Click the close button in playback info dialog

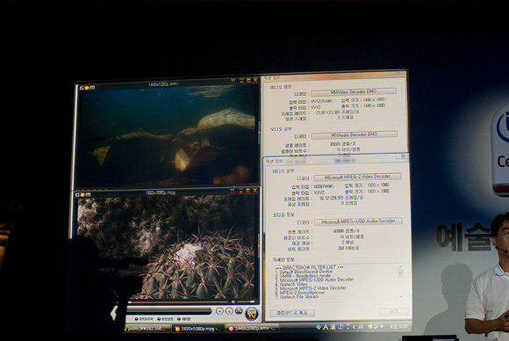(394, 312)
